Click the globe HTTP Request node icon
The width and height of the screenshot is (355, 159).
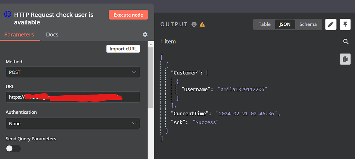coord(8,15)
